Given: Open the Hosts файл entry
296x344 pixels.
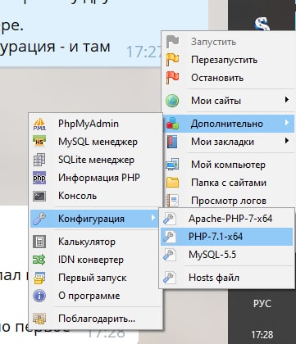Looking at the screenshot, I should [226, 278].
